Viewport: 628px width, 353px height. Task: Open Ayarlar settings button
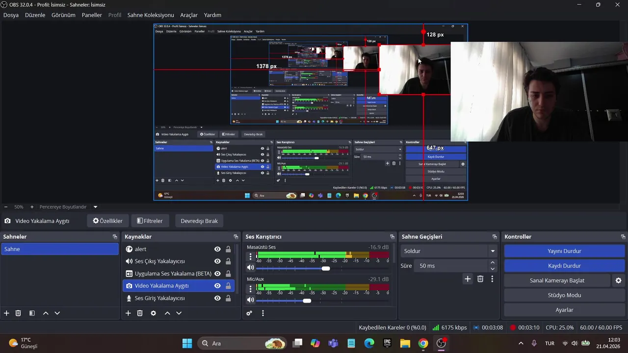click(564, 310)
